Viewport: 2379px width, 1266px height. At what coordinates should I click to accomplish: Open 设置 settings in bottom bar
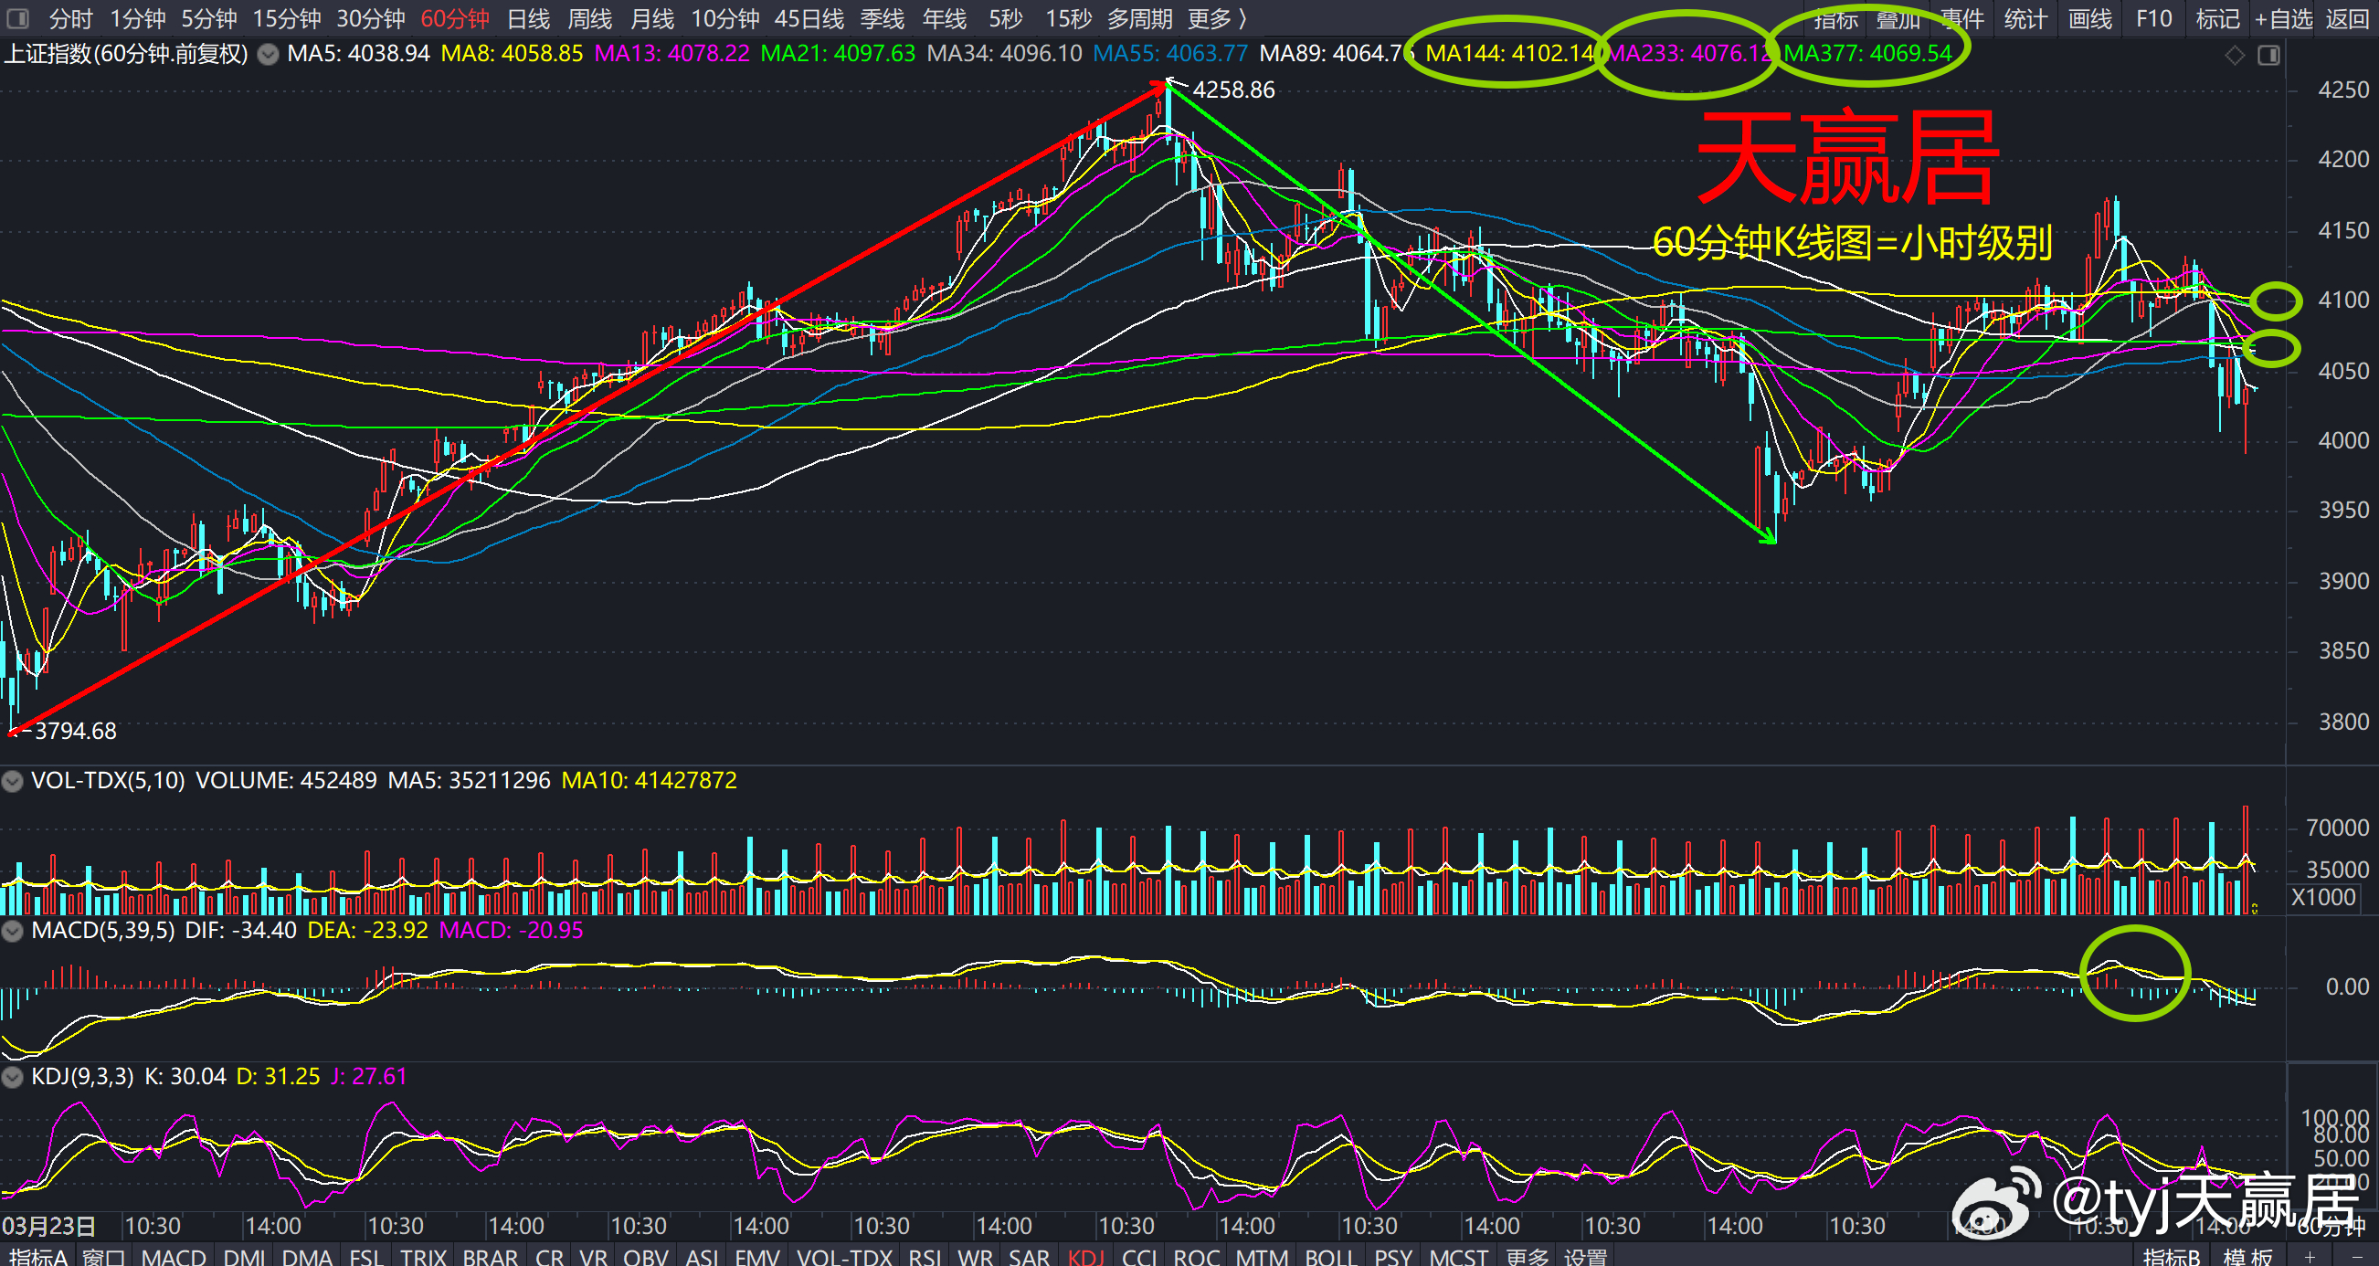click(1587, 1256)
